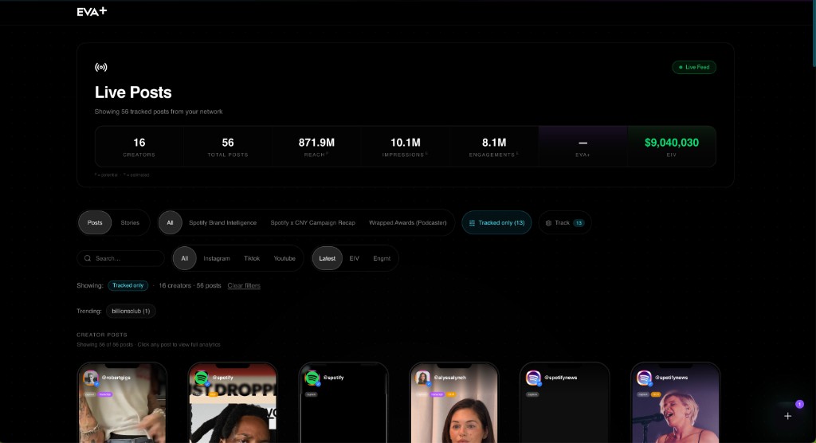Filter by Spotify Brand Intelligence
816x443 pixels.
(x=223, y=223)
